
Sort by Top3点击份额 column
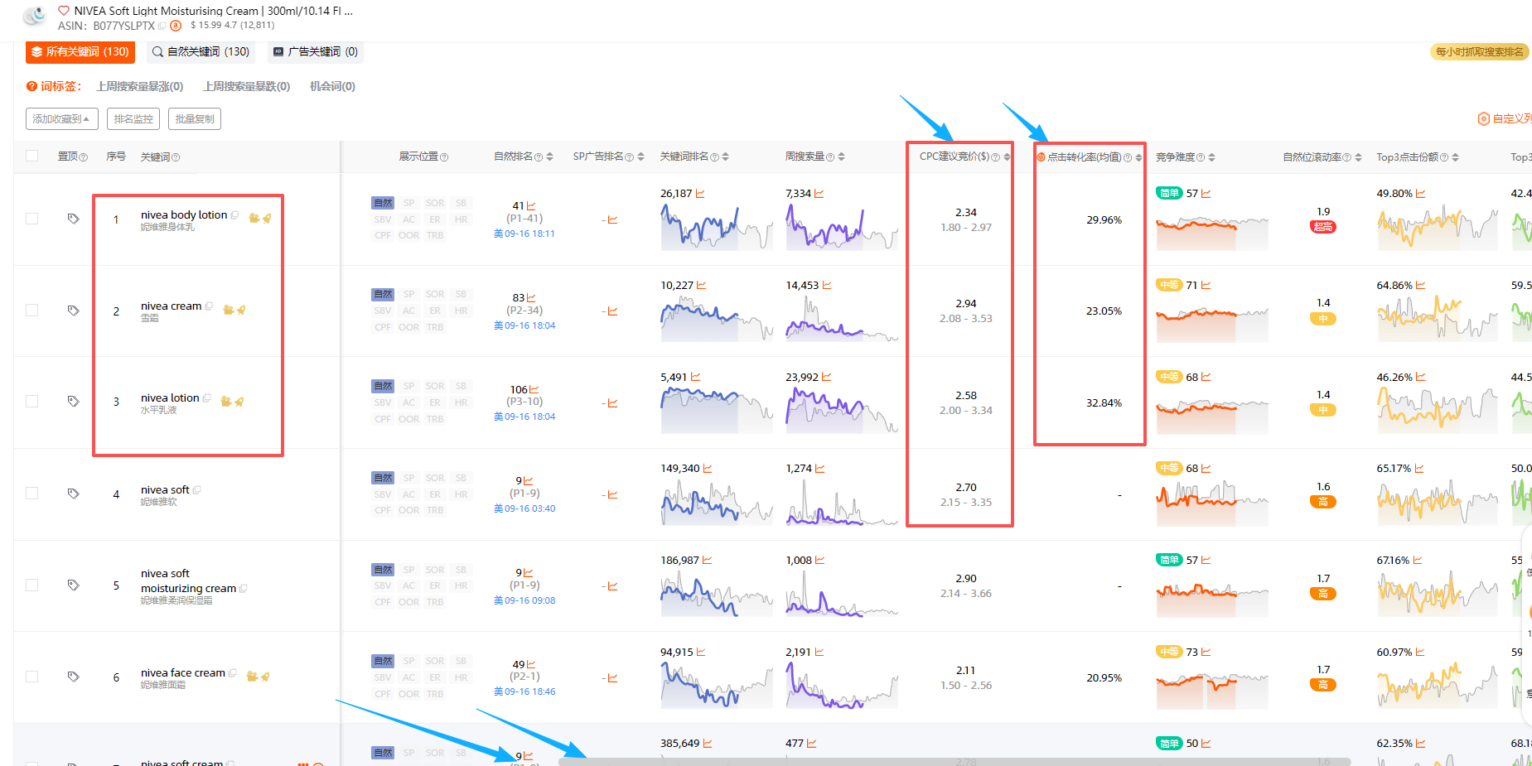tap(1455, 157)
